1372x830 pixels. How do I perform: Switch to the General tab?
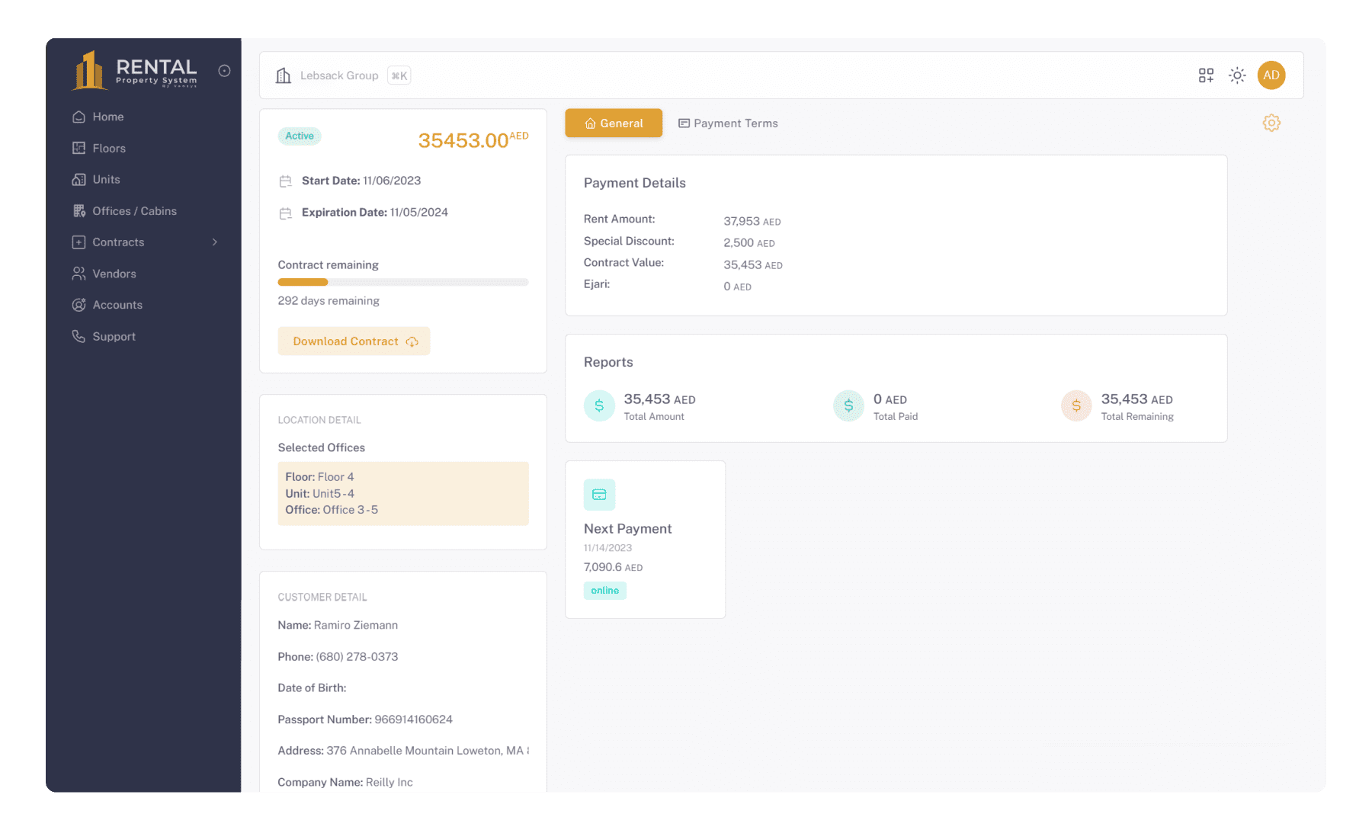[x=614, y=123]
